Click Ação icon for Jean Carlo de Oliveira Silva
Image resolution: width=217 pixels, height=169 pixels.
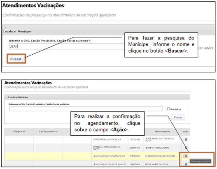186,156
